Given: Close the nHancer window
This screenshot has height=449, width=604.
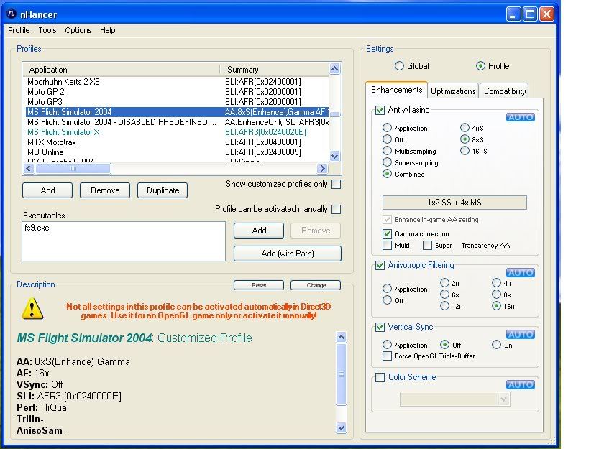Looking at the screenshot, I should (x=546, y=14).
